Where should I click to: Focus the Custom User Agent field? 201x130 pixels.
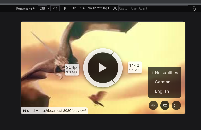point(153,8)
